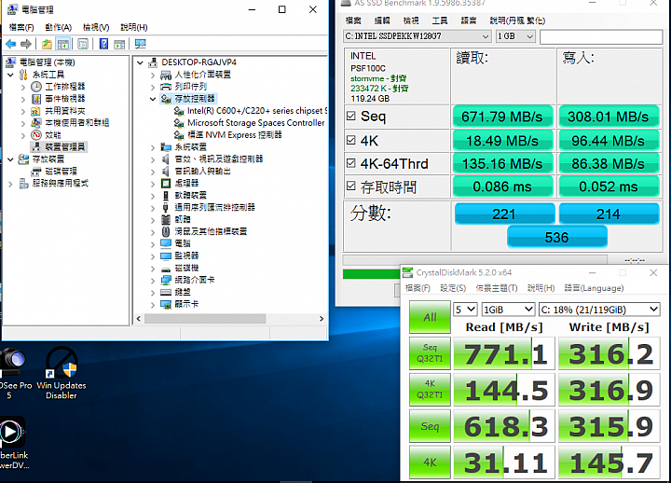
Task: Click the total score 536 in AS SSD
Action: pos(556,237)
